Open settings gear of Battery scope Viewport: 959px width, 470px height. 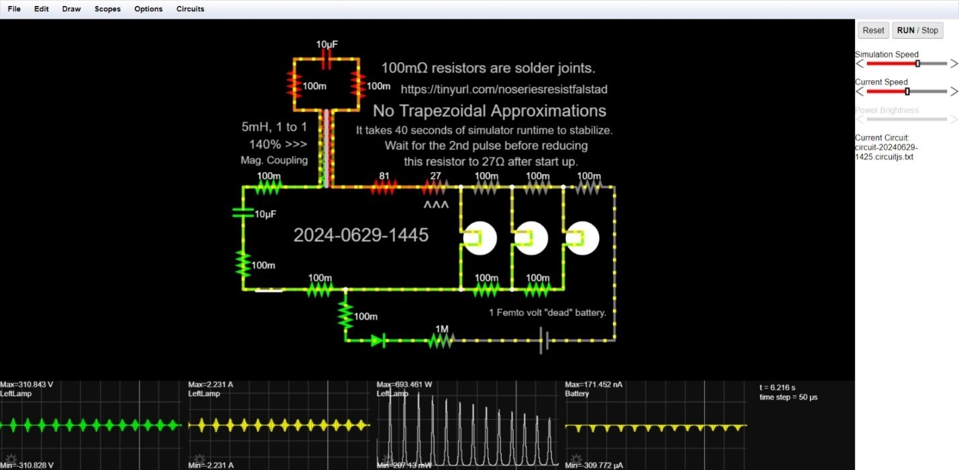(575, 459)
